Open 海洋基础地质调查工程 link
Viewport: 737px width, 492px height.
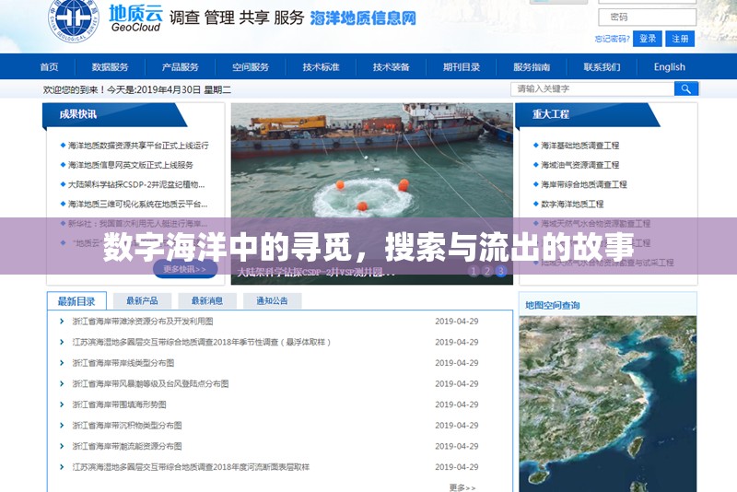580,146
